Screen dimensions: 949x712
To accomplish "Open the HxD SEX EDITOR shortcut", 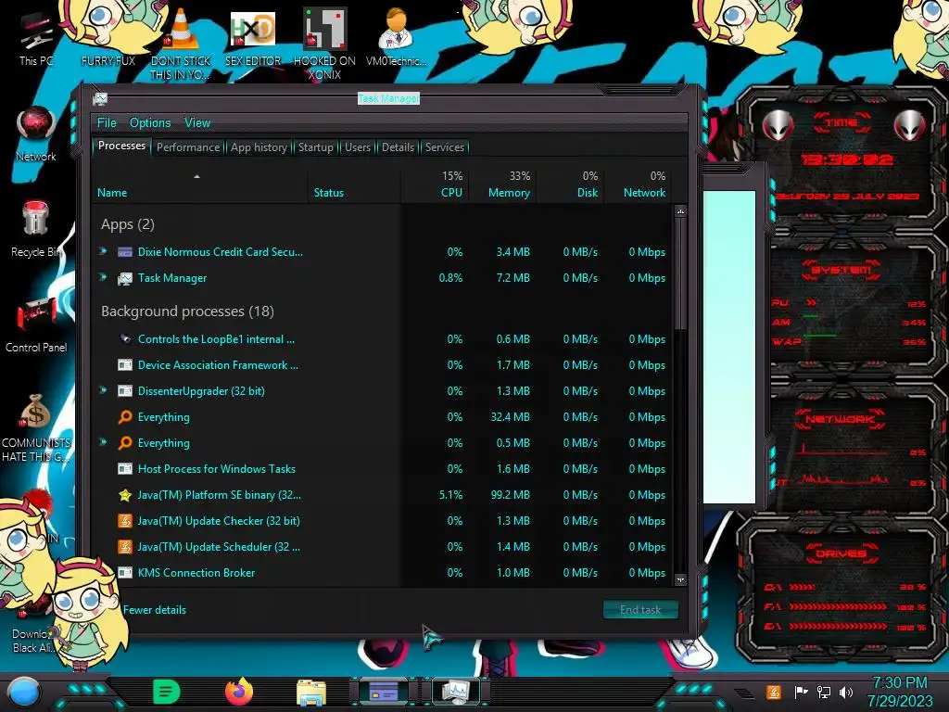I will pyautogui.click(x=253, y=37).
